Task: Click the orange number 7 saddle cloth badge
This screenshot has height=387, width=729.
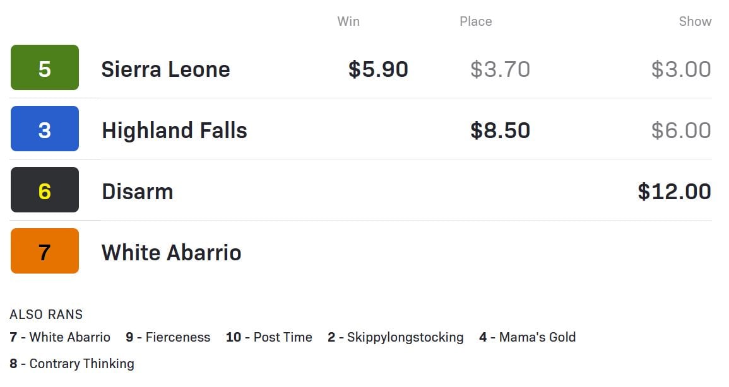Action: pos(45,251)
